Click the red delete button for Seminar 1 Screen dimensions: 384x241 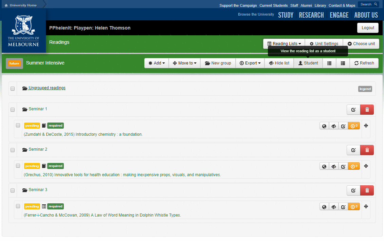tap(367, 110)
